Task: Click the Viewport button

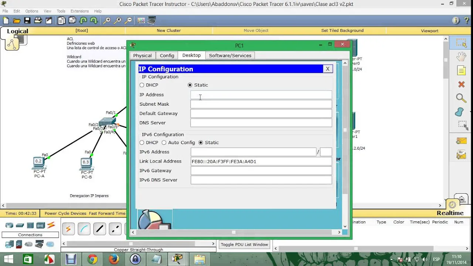Action: click(429, 31)
